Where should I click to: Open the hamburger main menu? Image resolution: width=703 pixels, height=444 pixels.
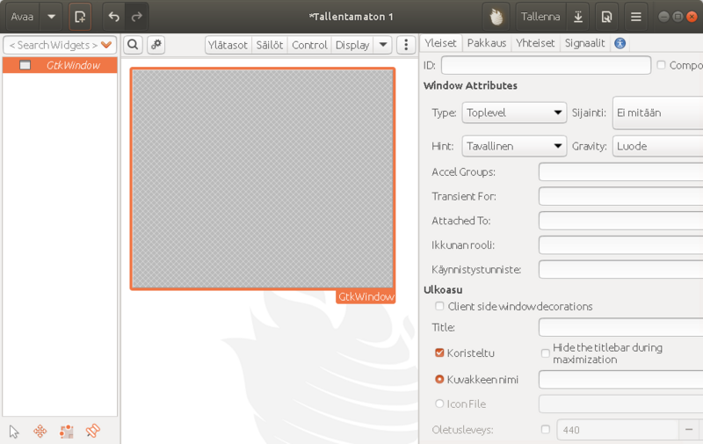click(x=635, y=17)
